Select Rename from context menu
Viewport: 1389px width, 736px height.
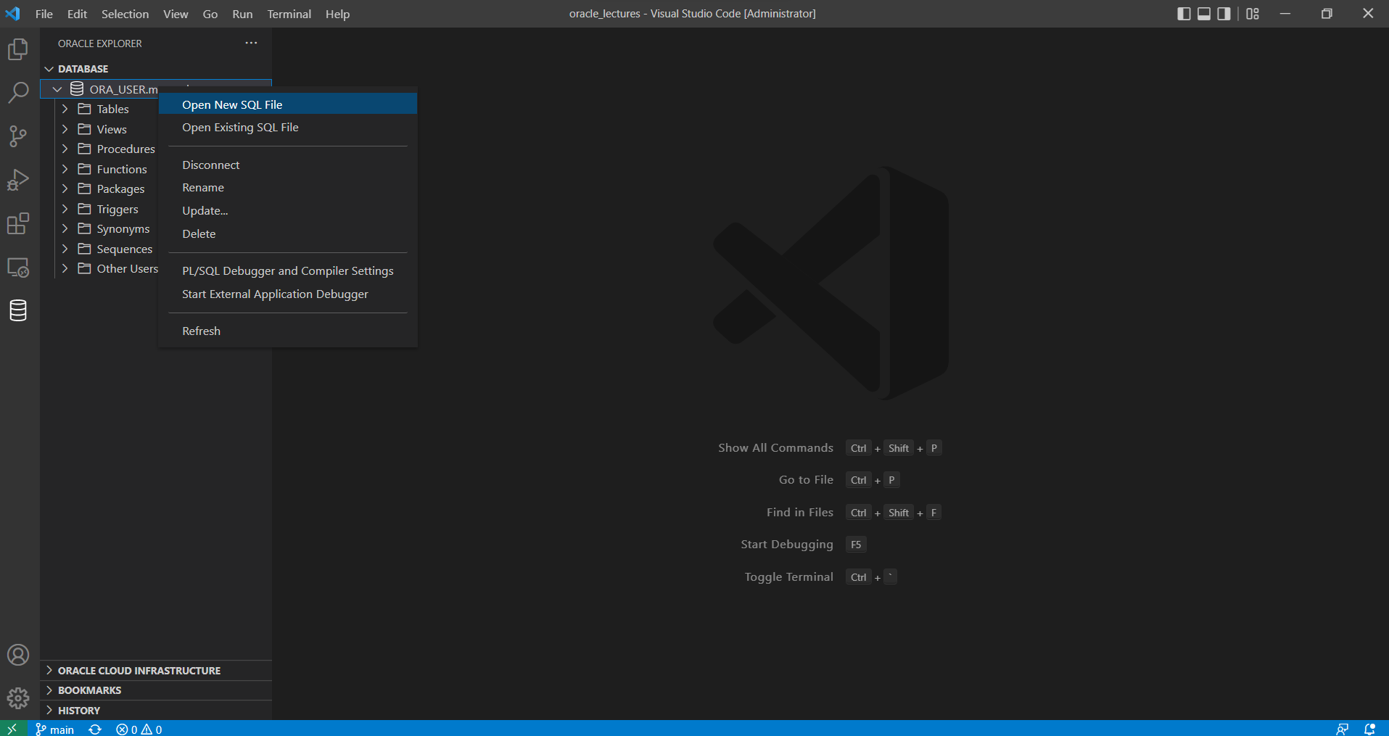288,187
